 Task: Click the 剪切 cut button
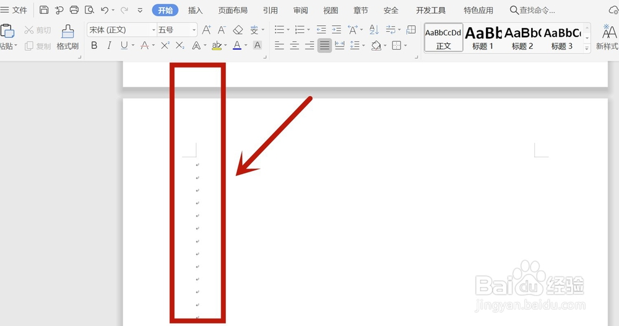pos(38,30)
